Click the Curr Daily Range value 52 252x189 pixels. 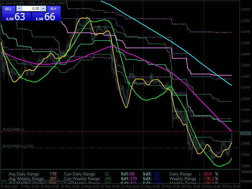[107, 174]
